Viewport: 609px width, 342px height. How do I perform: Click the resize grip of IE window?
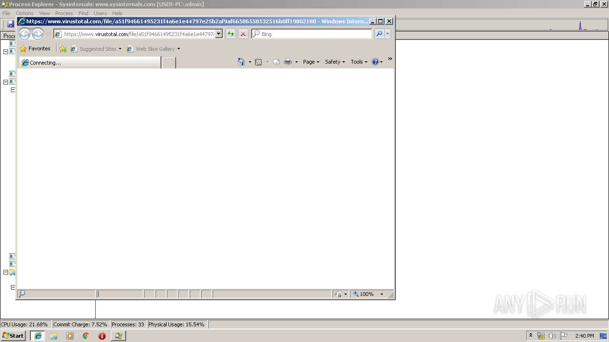pyautogui.click(x=391, y=295)
